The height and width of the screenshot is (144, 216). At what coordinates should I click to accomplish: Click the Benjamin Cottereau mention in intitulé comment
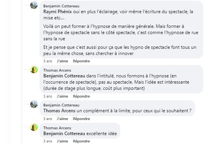[64, 76]
